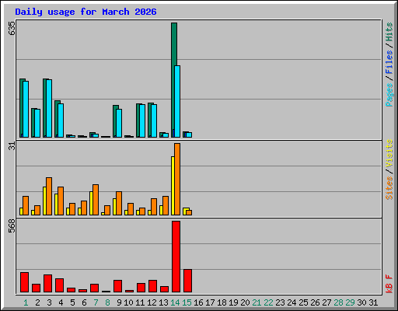Click day label 7 on the x-axis
This screenshot has width=398, height=311.
coord(96,302)
